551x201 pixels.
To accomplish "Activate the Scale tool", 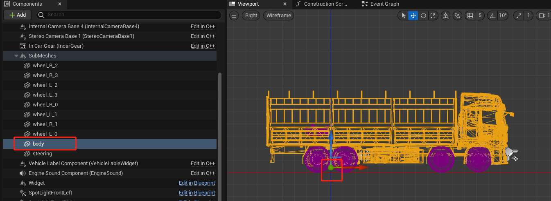I will 433,15.
